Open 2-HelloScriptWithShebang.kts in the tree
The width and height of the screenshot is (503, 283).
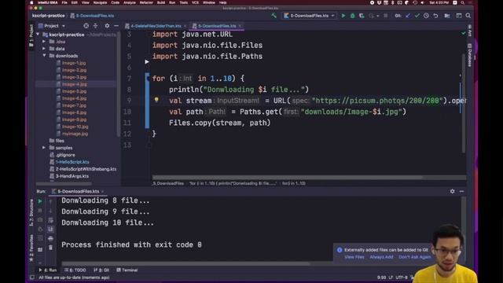83,169
